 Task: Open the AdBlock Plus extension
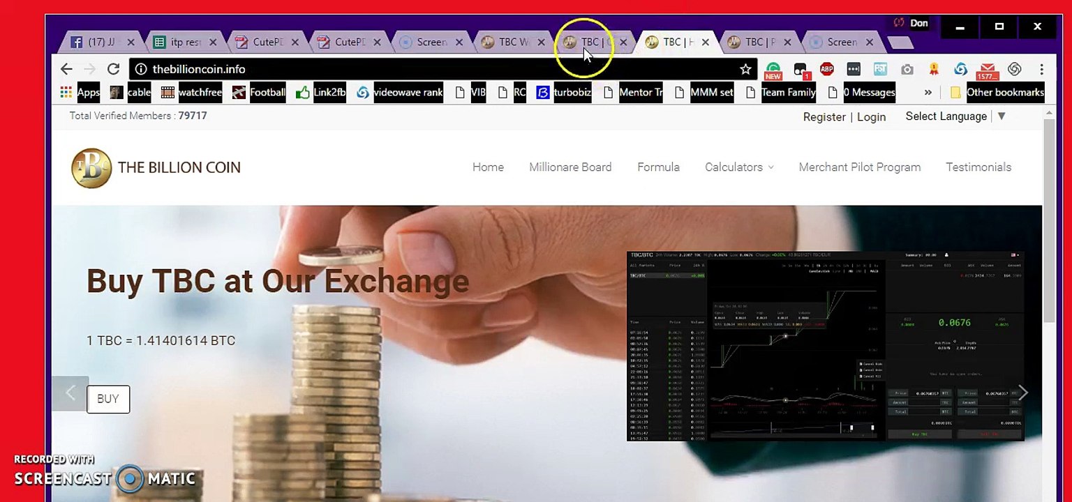[x=826, y=69]
